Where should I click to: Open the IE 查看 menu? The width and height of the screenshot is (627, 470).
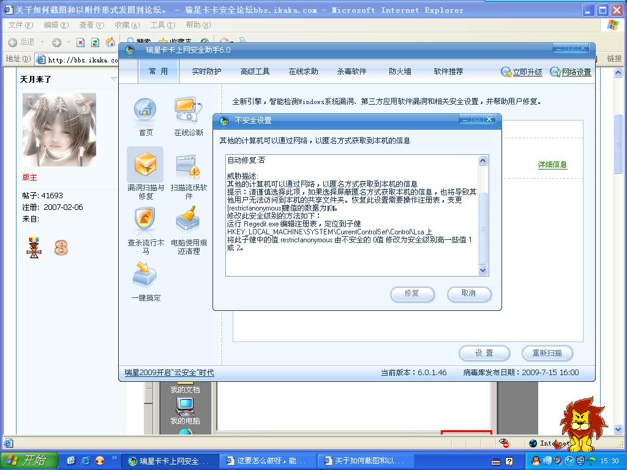[x=92, y=24]
